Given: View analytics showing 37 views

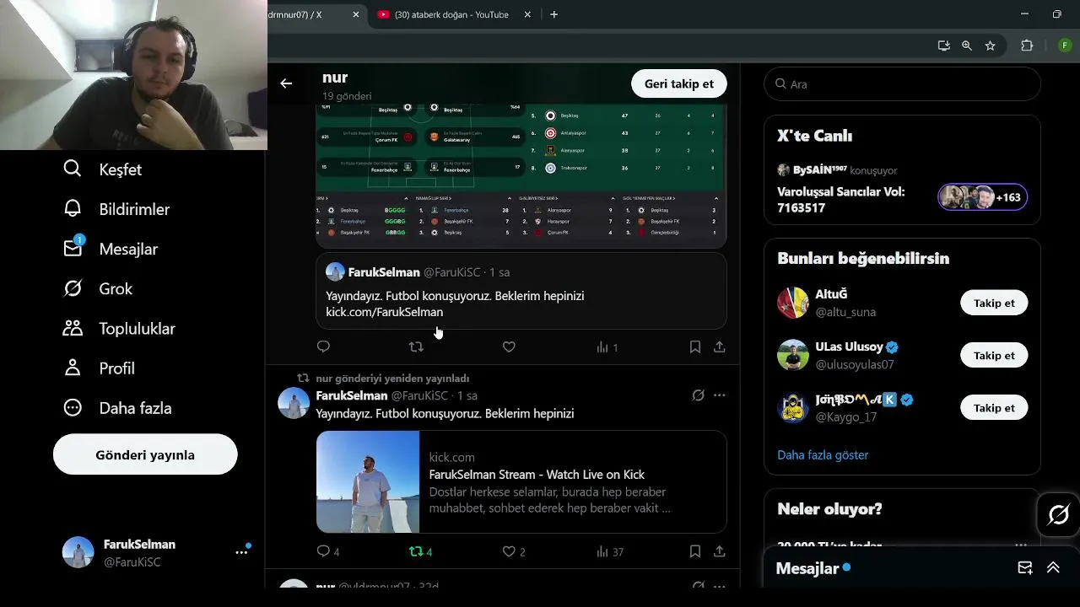Looking at the screenshot, I should pos(609,551).
